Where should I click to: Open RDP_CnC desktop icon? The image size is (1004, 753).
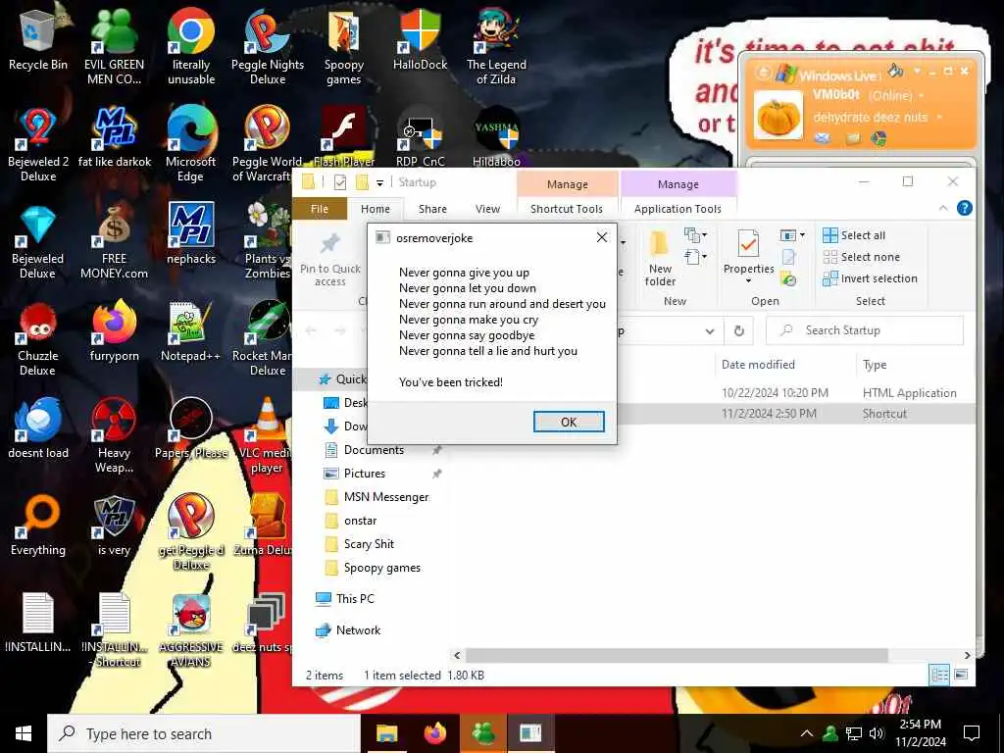[420, 135]
